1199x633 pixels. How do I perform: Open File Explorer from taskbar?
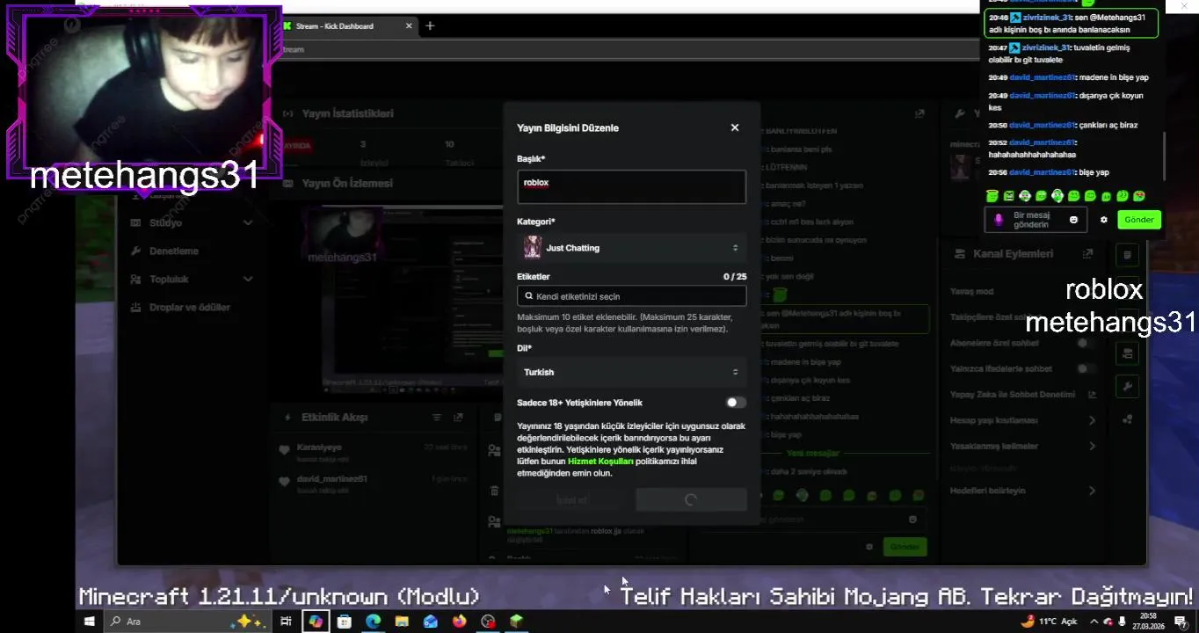coord(402,622)
